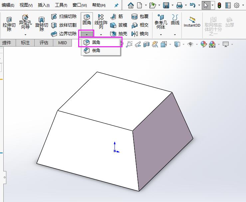Expand the dropdown arrow beside Open icon
Image resolution: width=246 pixels, height=202 pixels.
click(159, 5)
